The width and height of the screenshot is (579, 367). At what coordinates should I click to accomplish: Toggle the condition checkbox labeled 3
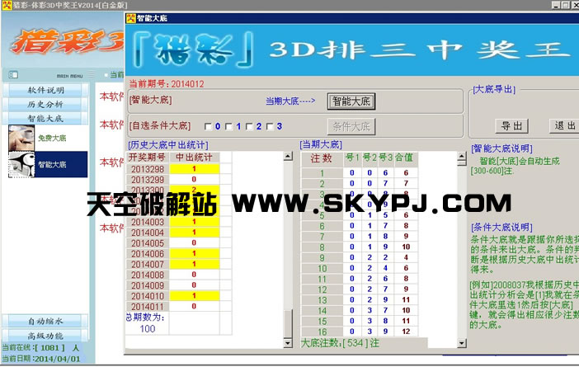click(x=270, y=126)
